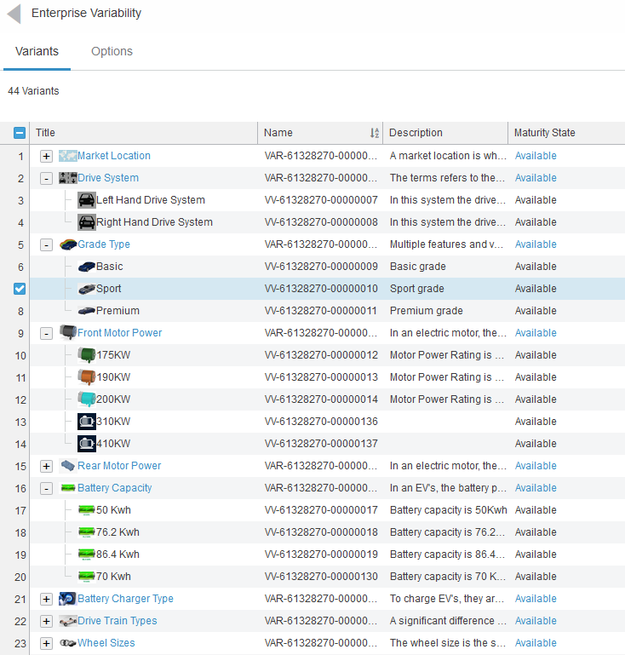Click the green 50 Kwh battery icon
This screenshot has width=625, height=655.
(x=86, y=510)
